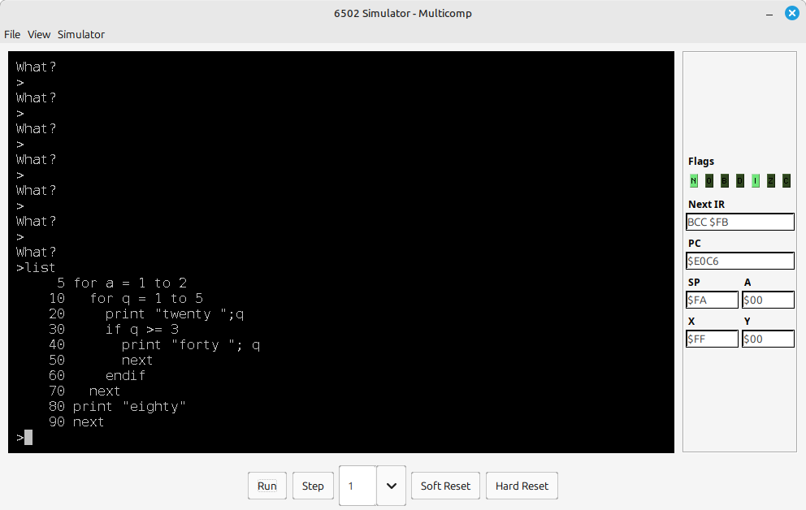Click the O (overflow) flag indicator
This screenshot has height=510, width=806.
coord(708,181)
